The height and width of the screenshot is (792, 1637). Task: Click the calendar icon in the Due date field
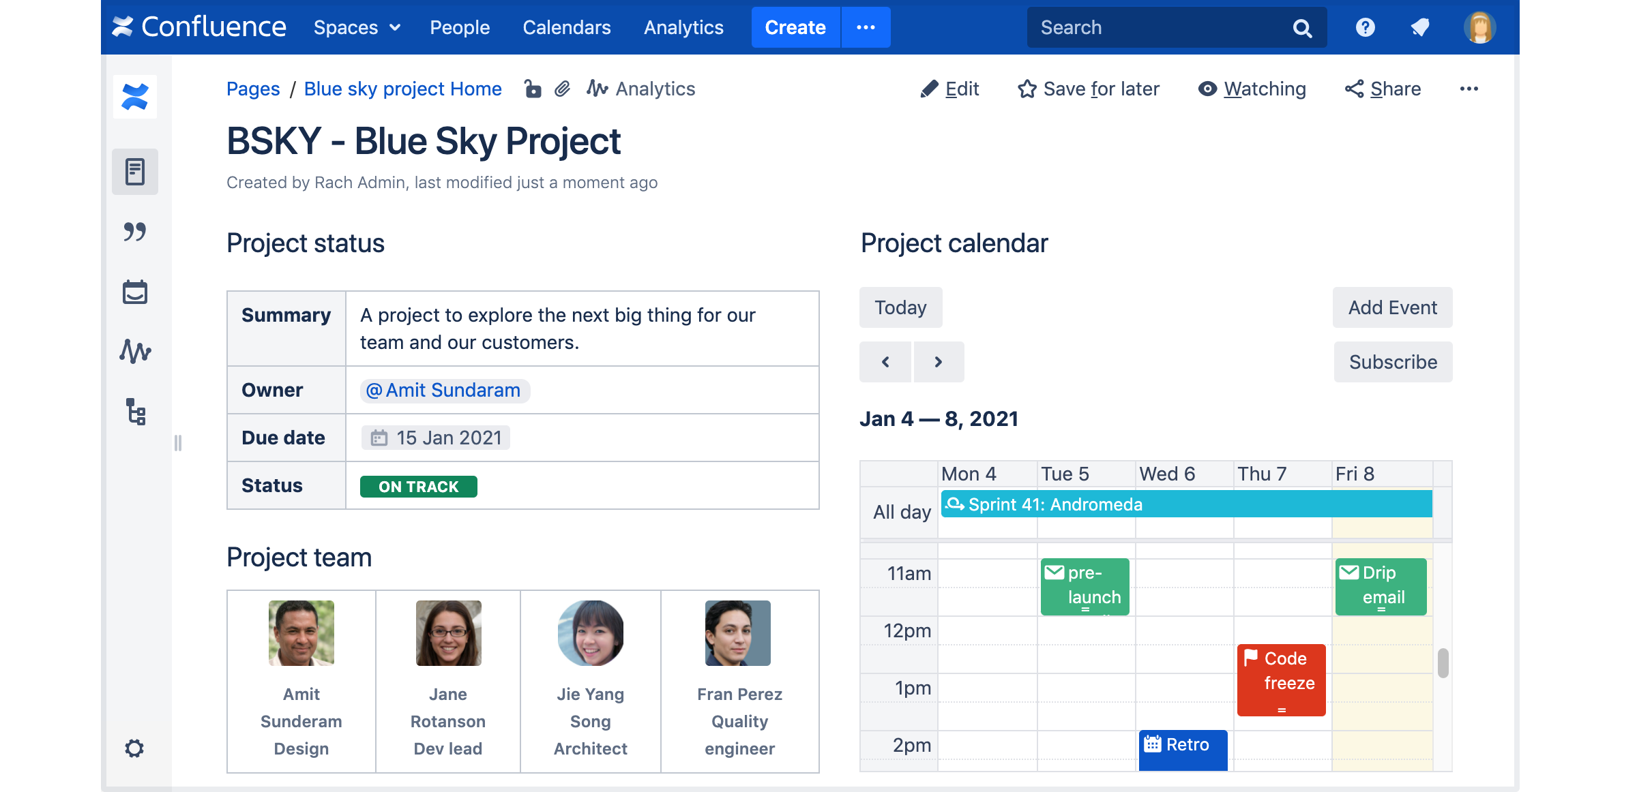click(379, 438)
